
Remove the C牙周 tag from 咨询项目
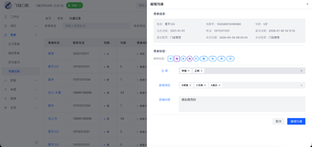(205, 85)
